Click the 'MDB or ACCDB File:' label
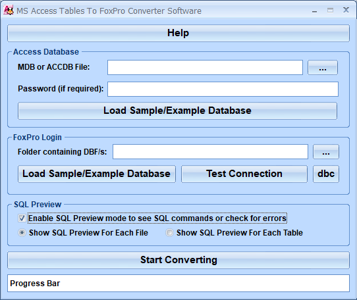The height and width of the screenshot is (300, 357). [x=54, y=67]
